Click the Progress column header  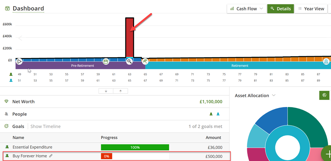[109, 137]
